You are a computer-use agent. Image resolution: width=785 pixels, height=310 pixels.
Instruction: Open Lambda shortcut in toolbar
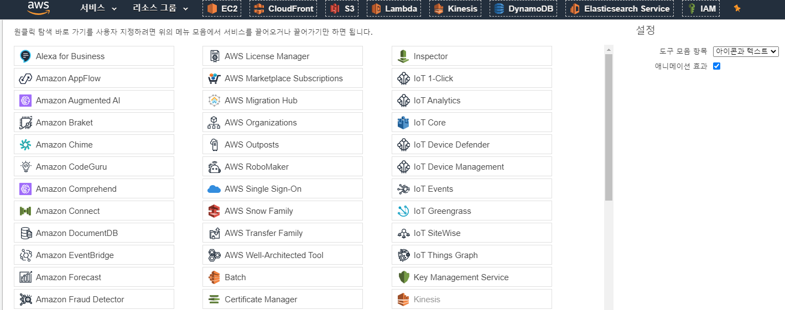[394, 8]
